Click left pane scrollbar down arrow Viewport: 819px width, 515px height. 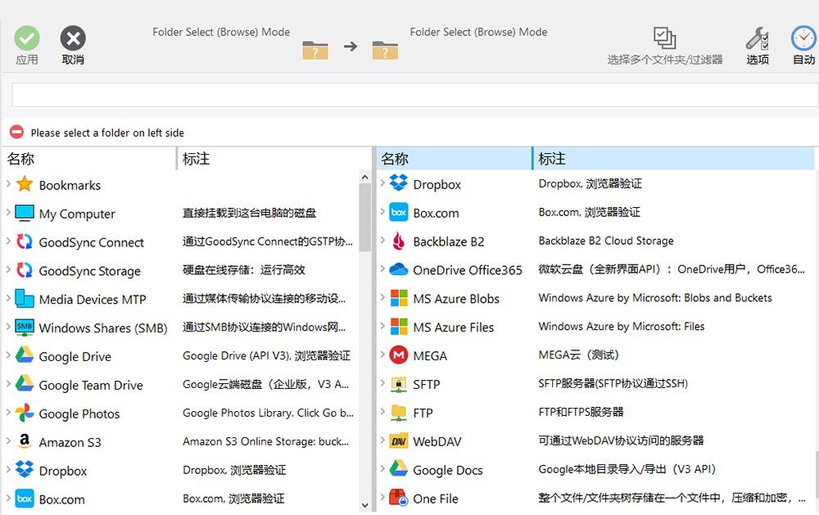pos(365,505)
